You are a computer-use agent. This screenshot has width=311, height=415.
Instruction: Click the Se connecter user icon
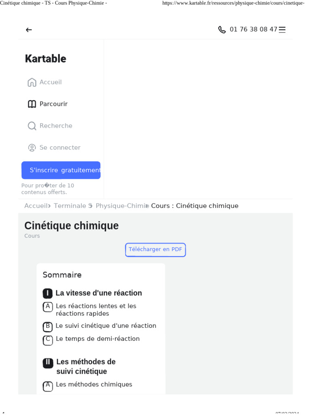pos(32,148)
